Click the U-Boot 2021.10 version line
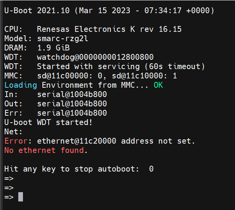Screen dimensions: 235x210 (x=109, y=10)
